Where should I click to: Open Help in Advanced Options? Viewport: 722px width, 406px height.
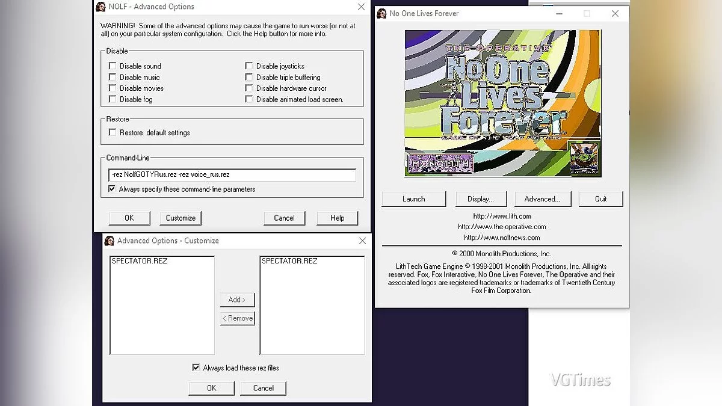337,218
